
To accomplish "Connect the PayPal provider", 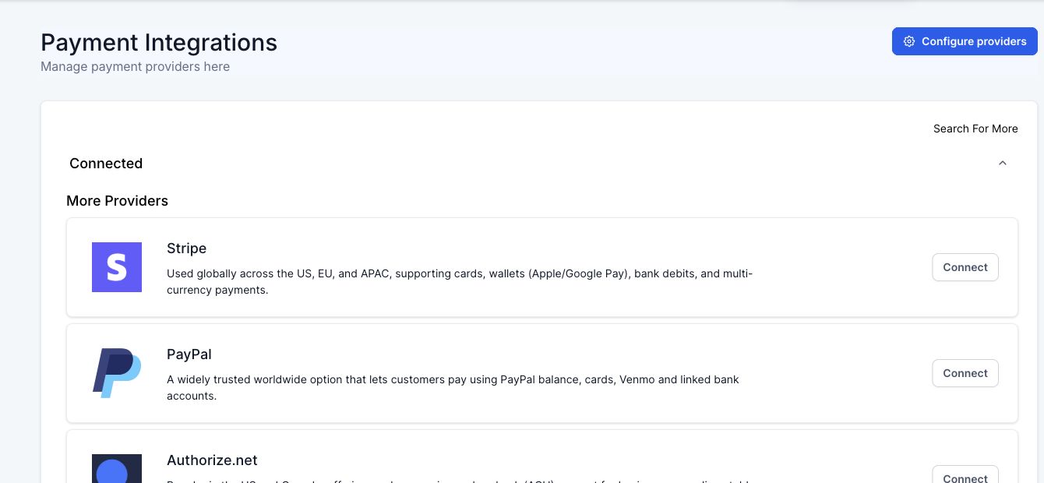I will point(965,373).
